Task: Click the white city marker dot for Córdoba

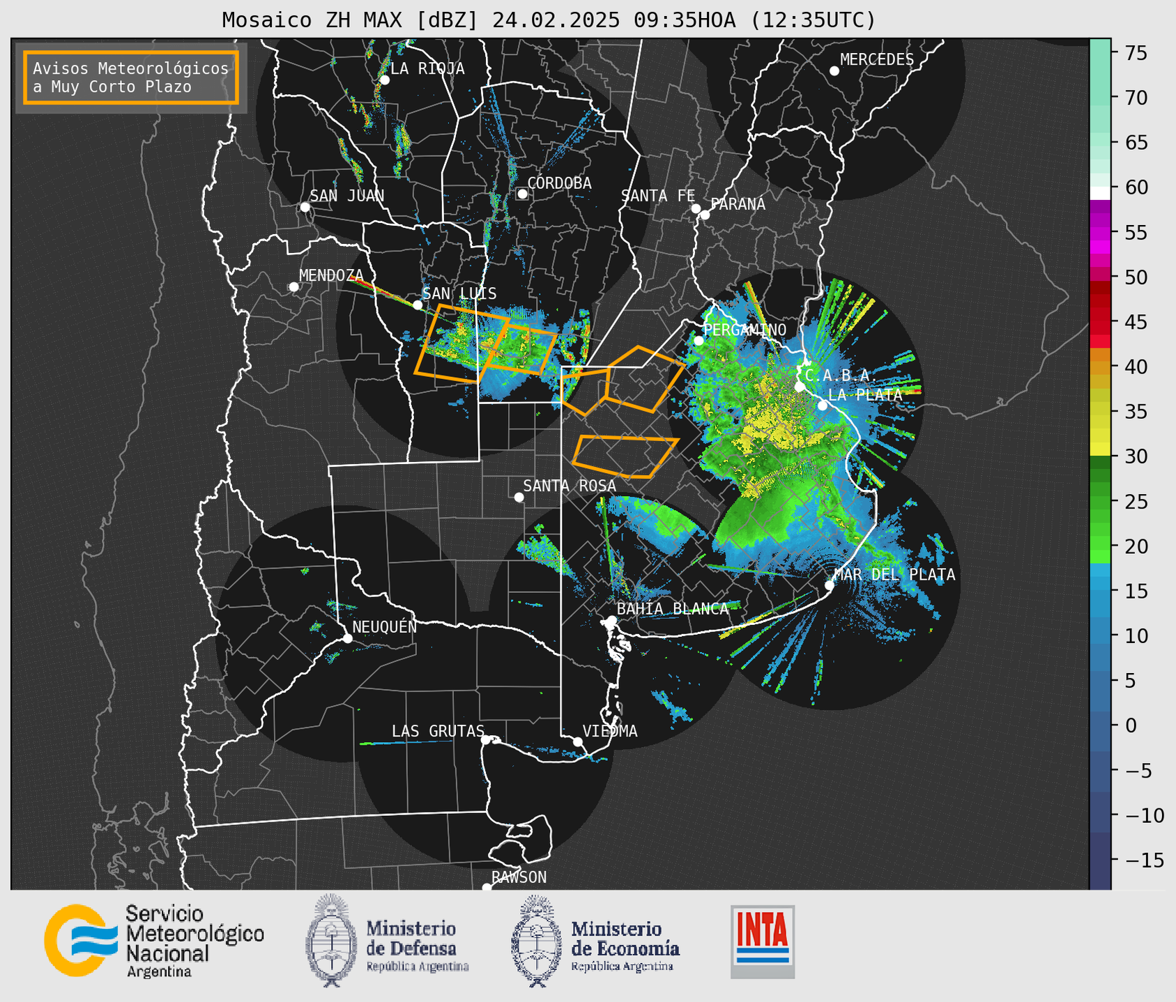Action: pos(522,194)
